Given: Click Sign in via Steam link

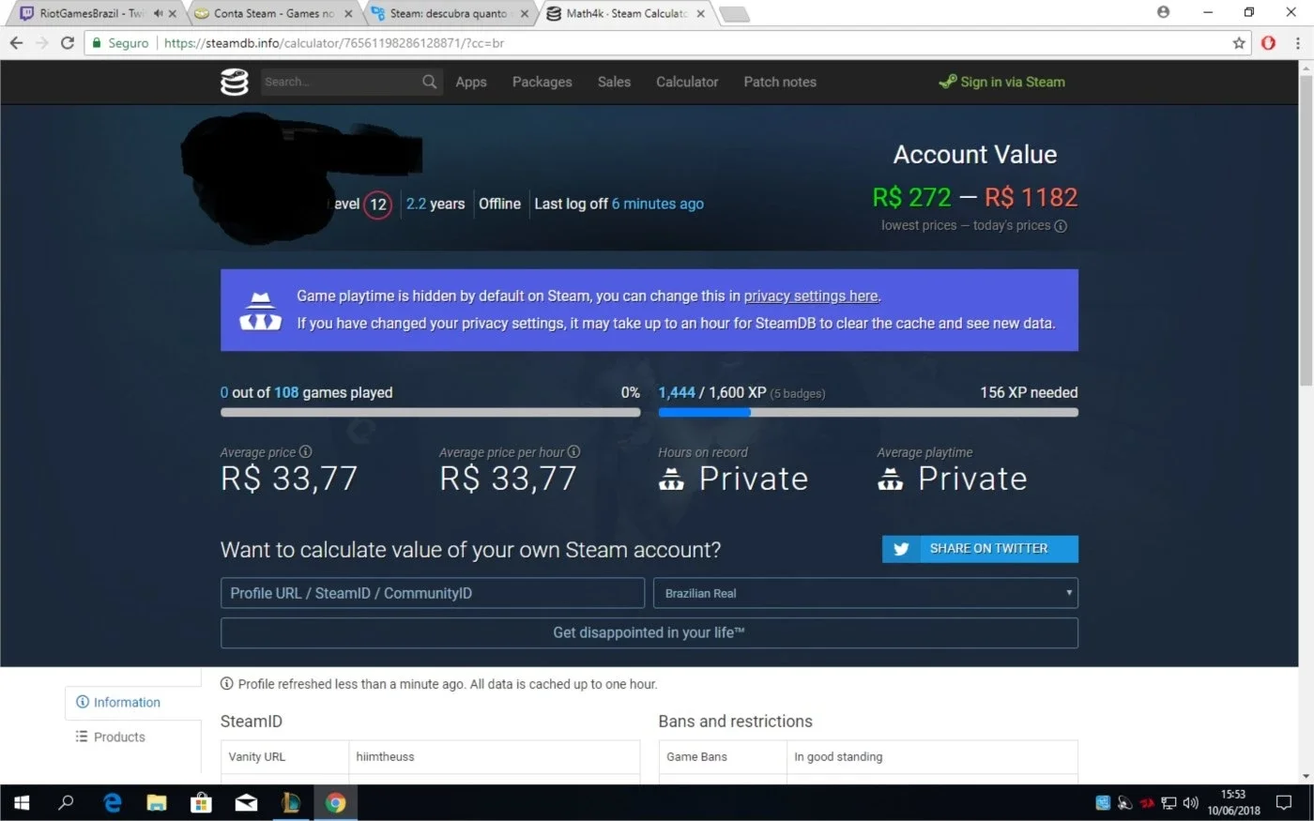Looking at the screenshot, I should click(1001, 82).
